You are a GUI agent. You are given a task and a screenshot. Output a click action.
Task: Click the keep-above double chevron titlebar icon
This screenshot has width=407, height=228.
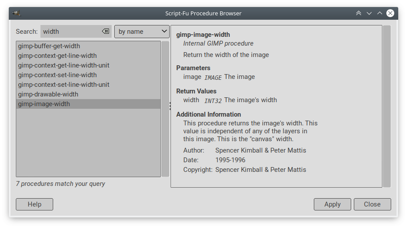(x=359, y=13)
